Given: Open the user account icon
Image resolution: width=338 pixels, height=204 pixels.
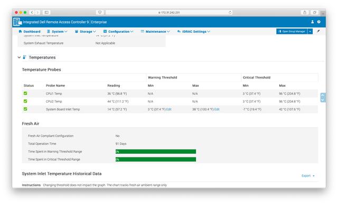Looking at the screenshot, I should (x=312, y=22).
